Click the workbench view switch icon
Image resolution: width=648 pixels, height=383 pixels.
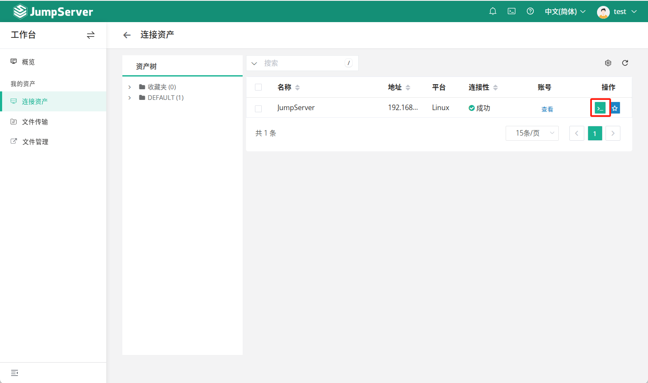[91, 35]
